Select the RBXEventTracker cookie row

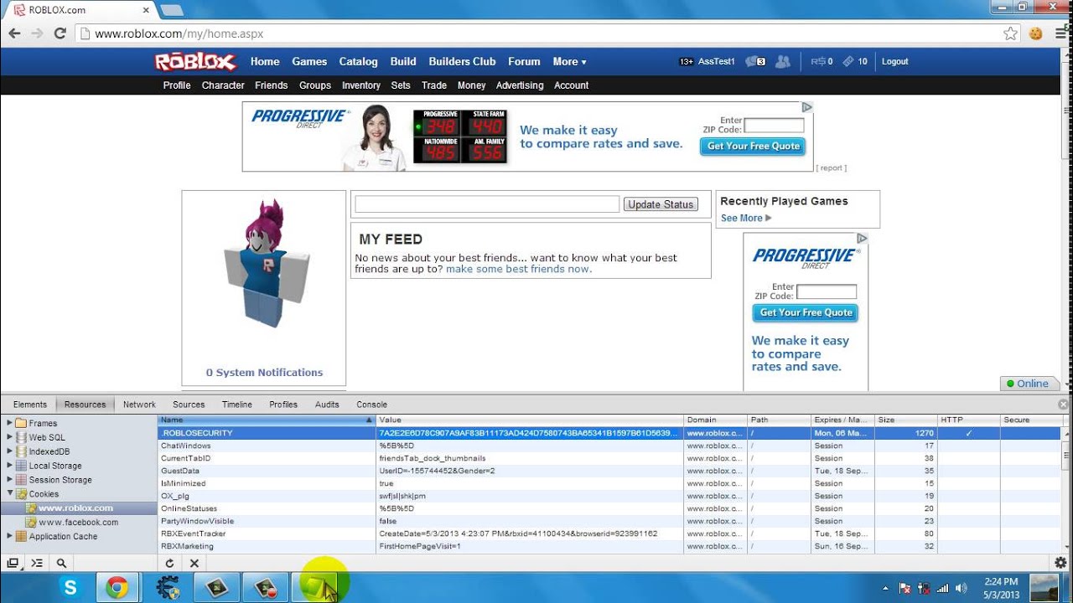[609, 533]
